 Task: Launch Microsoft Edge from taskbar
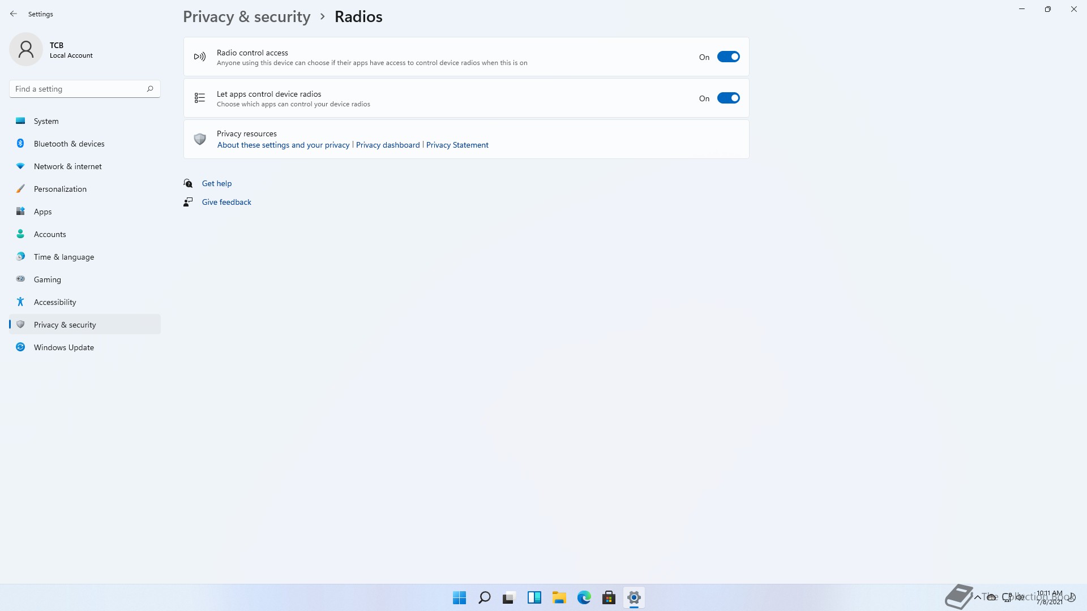[x=584, y=597]
